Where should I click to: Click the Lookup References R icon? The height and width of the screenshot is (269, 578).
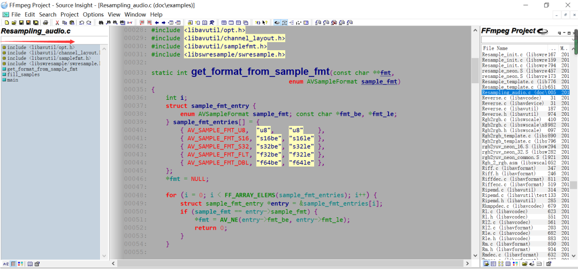pos(212,22)
